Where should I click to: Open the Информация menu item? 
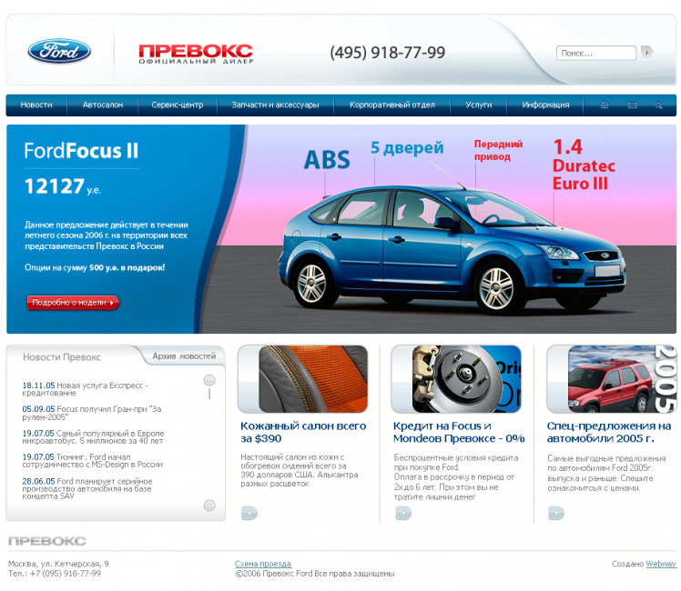(545, 105)
